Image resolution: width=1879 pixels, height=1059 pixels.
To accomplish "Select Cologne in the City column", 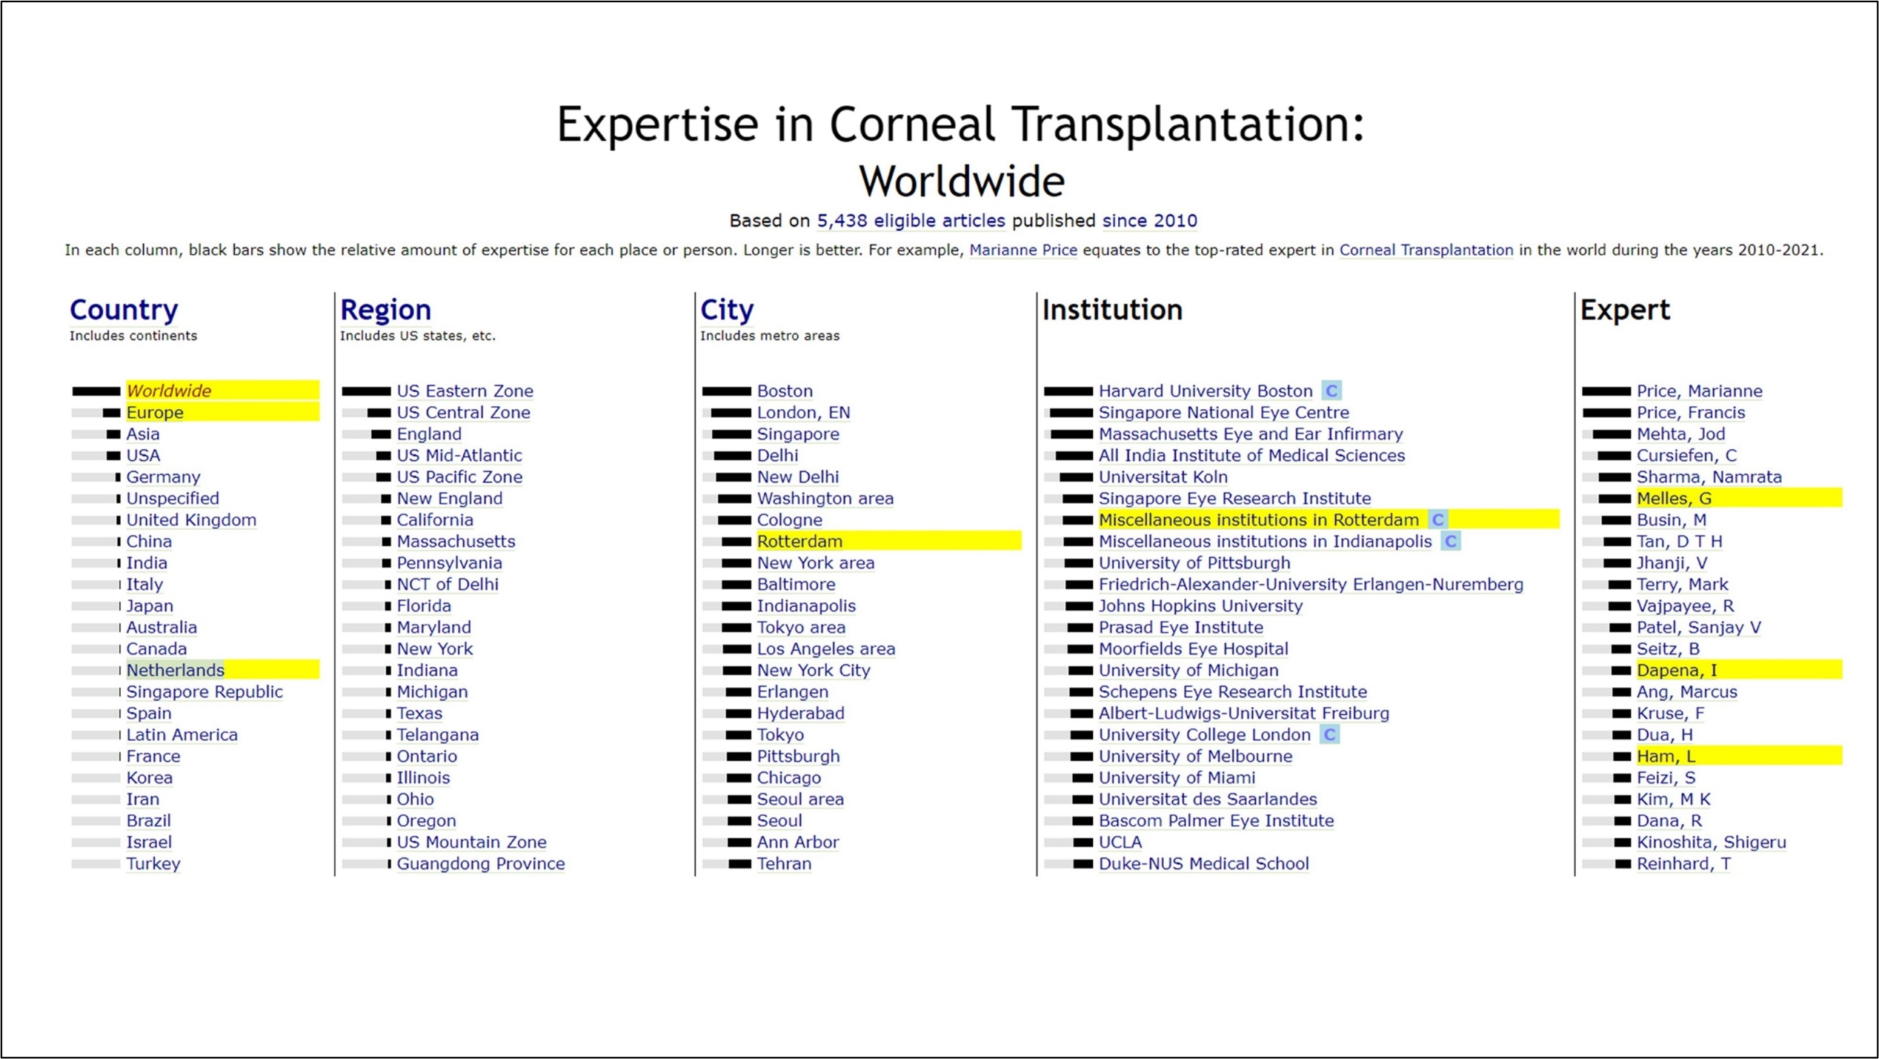I will 790,520.
